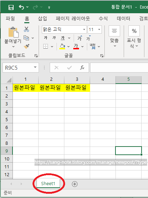Screen dimensions: 148x198
Task: Click the greyed-out redo arrow
Action: pos(35,7)
